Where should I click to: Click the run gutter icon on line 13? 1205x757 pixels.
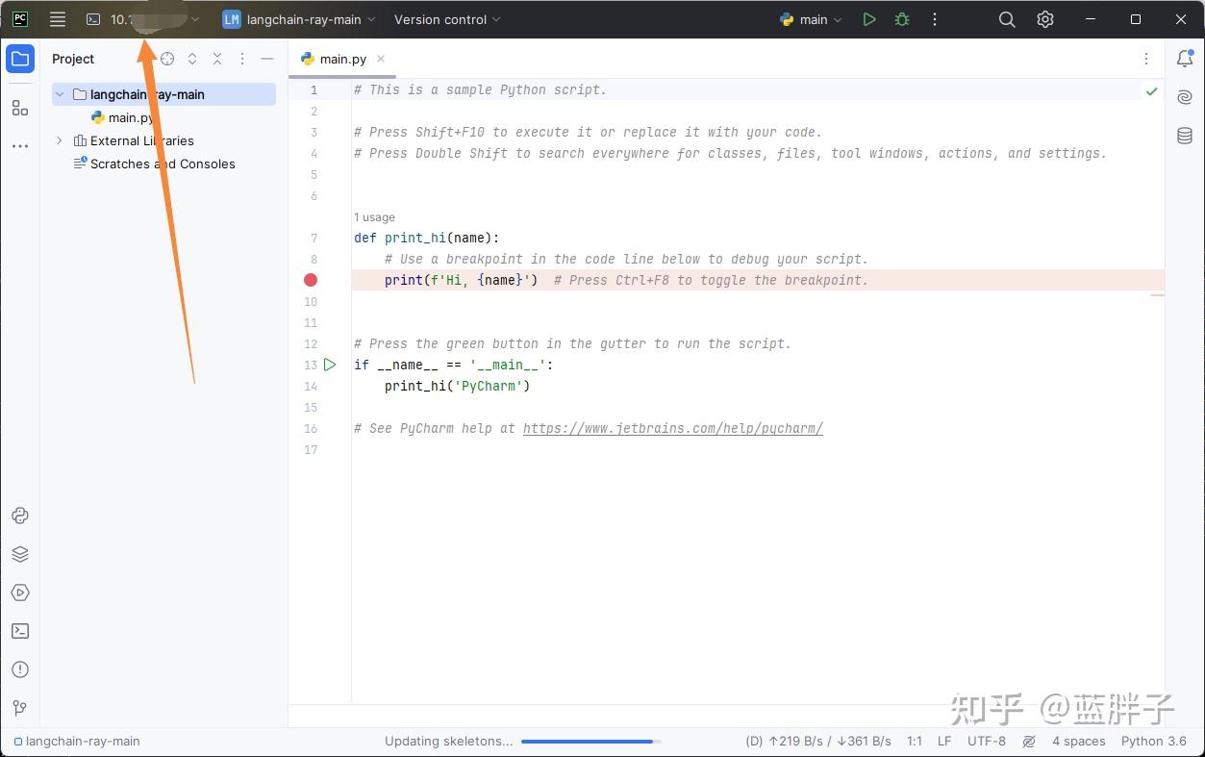[x=330, y=365]
